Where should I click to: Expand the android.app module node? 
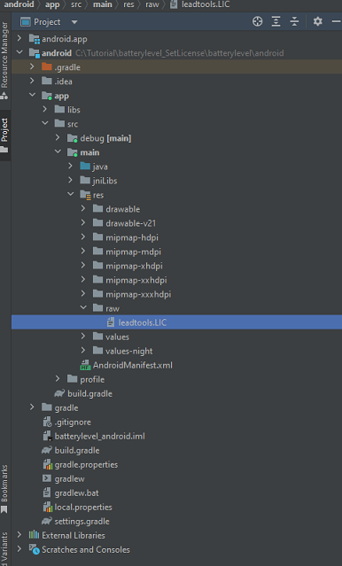pos(19,38)
